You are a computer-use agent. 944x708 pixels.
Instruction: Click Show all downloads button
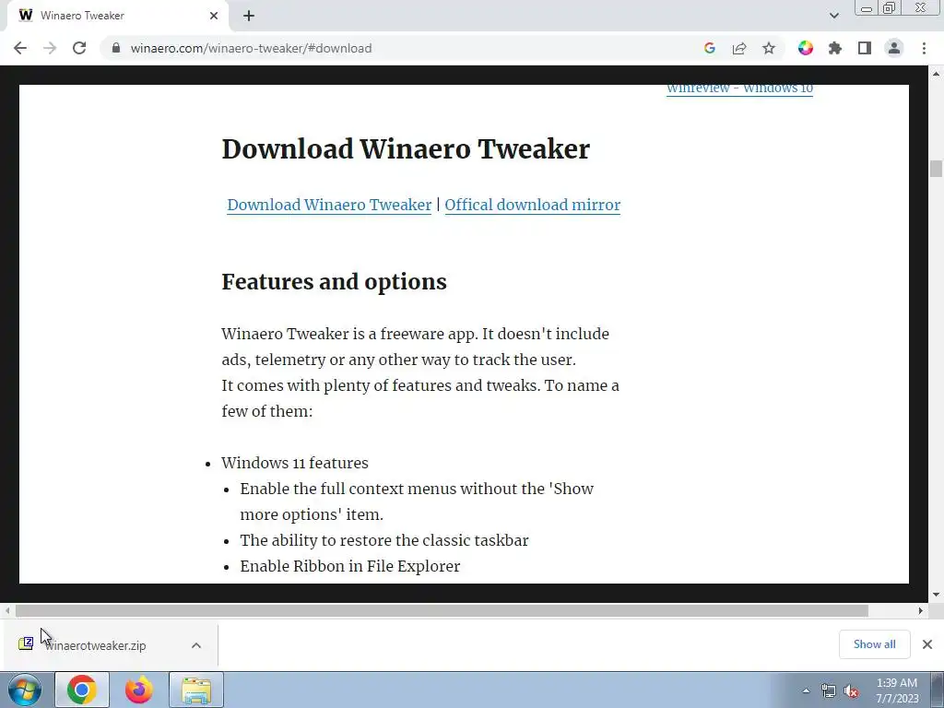click(x=874, y=644)
